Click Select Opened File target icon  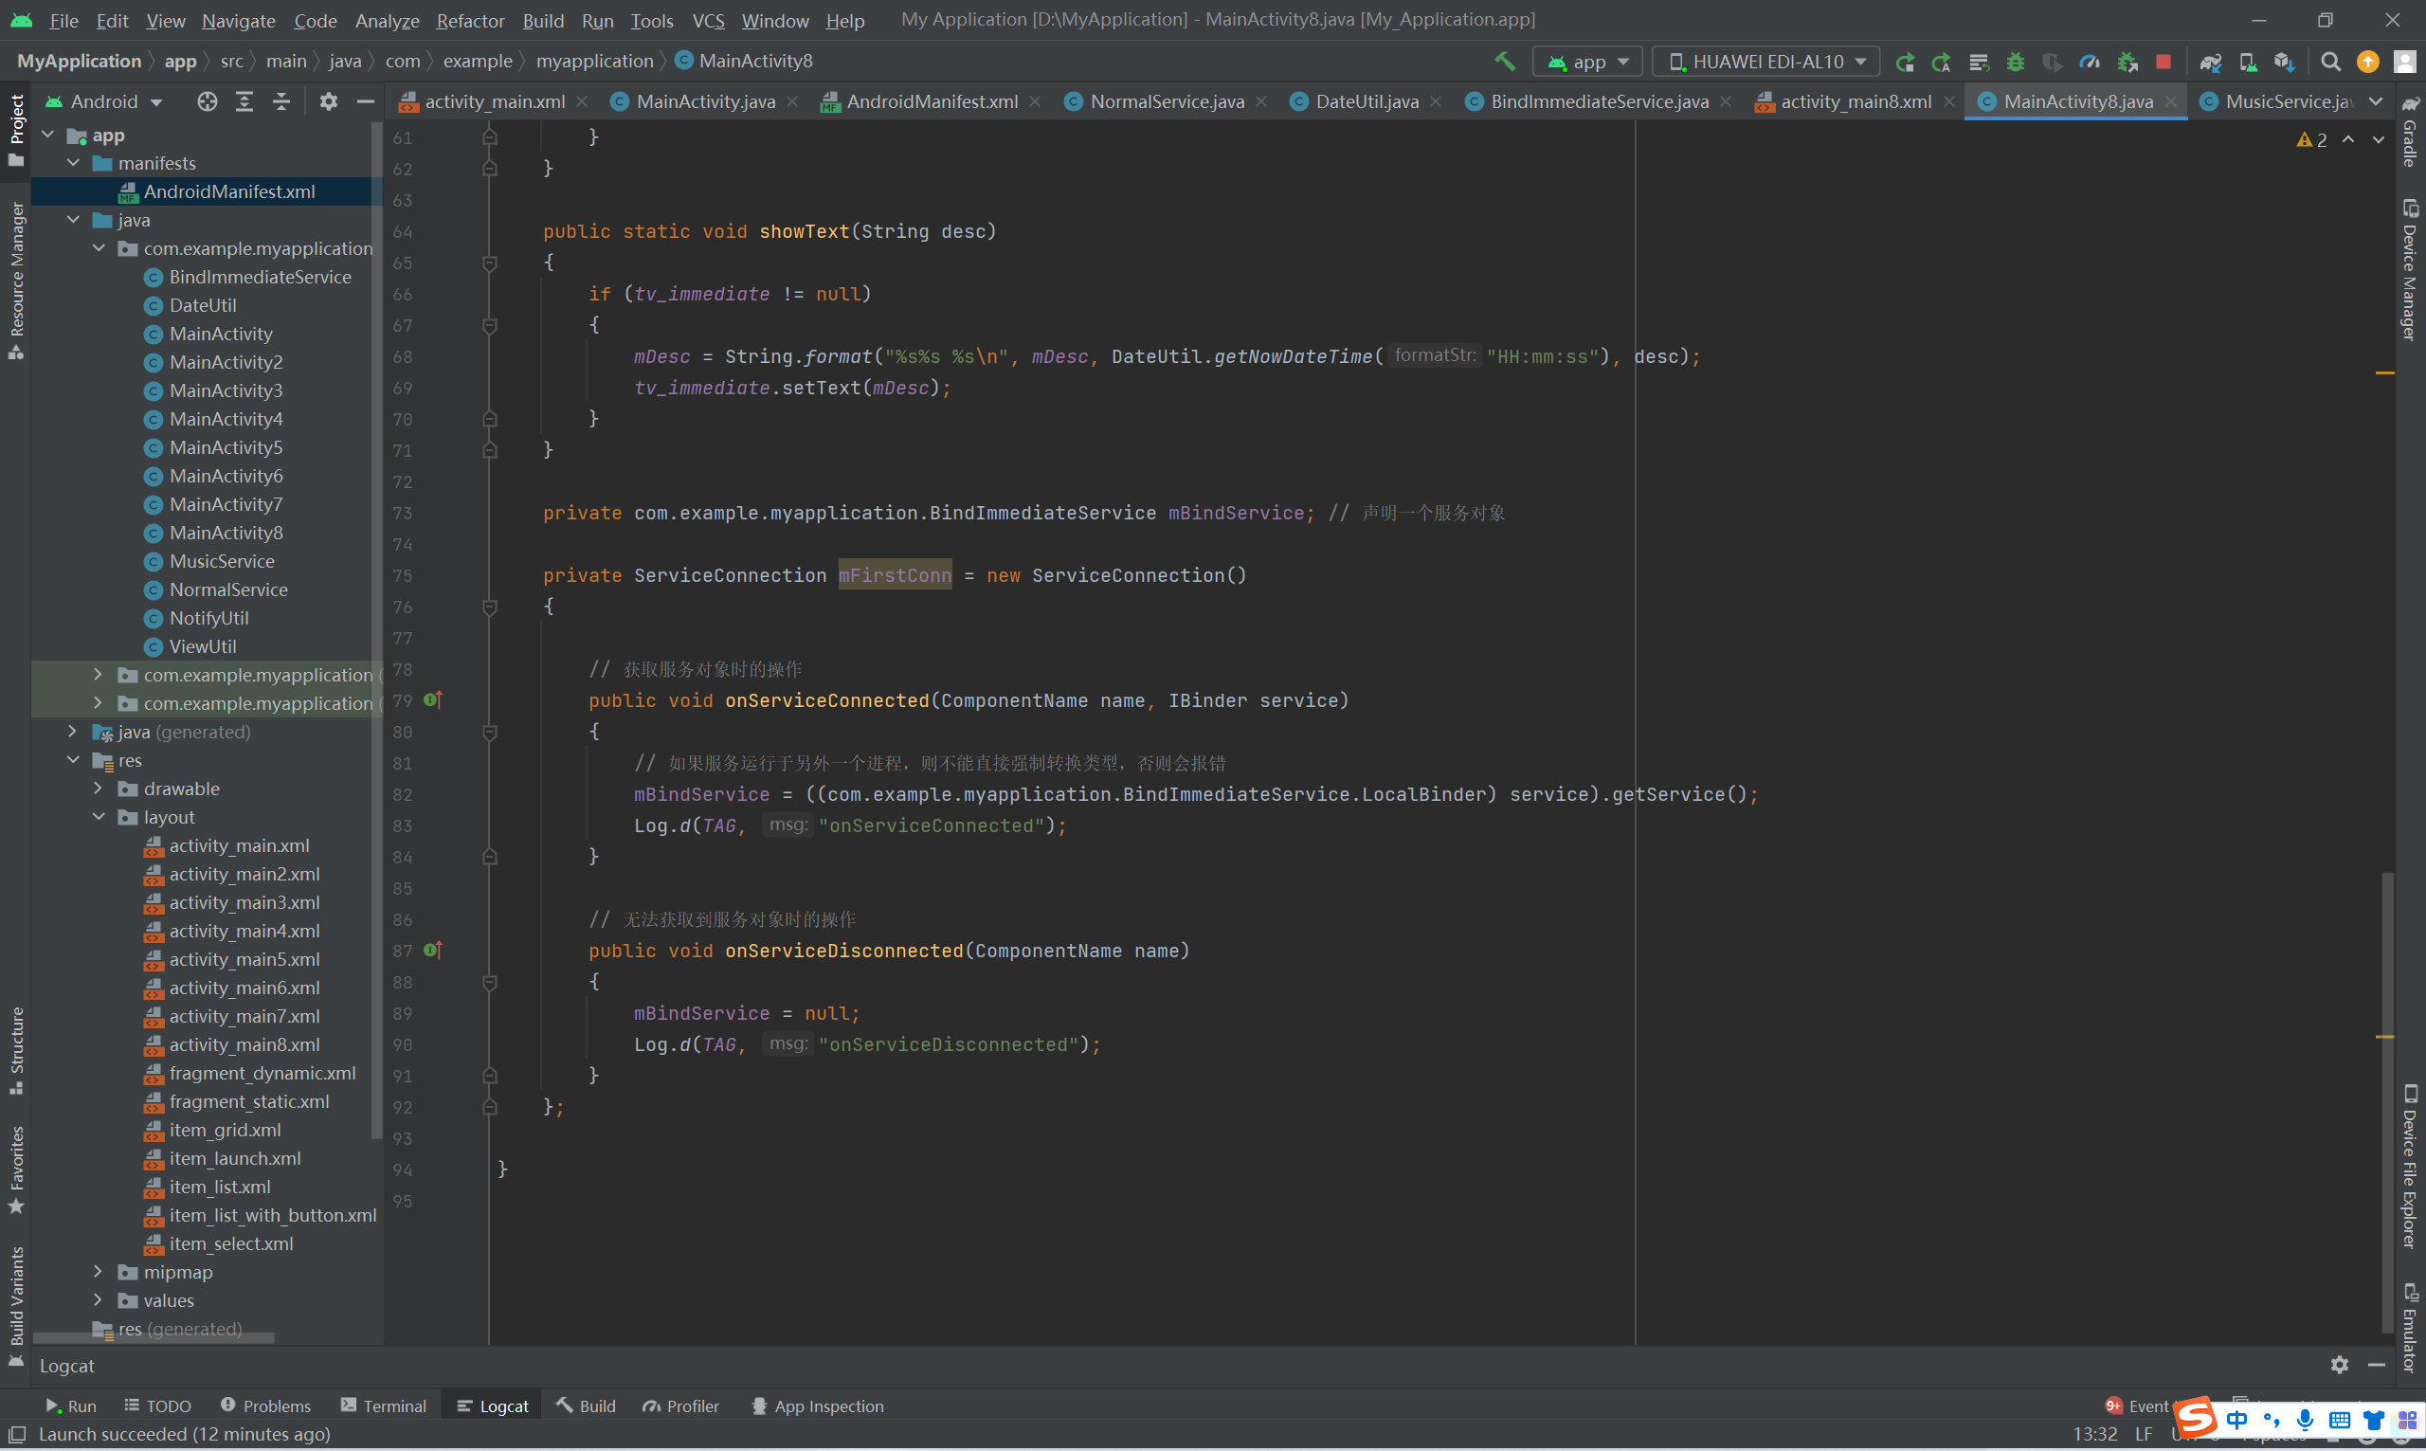pos(207,101)
